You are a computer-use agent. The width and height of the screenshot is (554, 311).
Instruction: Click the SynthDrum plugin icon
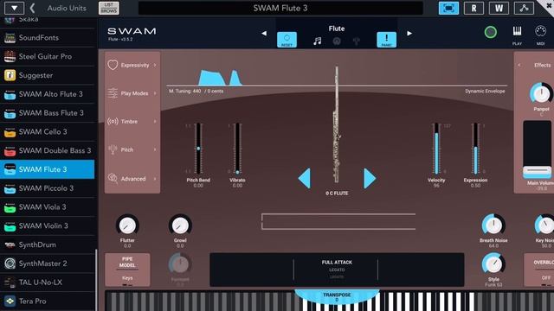click(10, 244)
